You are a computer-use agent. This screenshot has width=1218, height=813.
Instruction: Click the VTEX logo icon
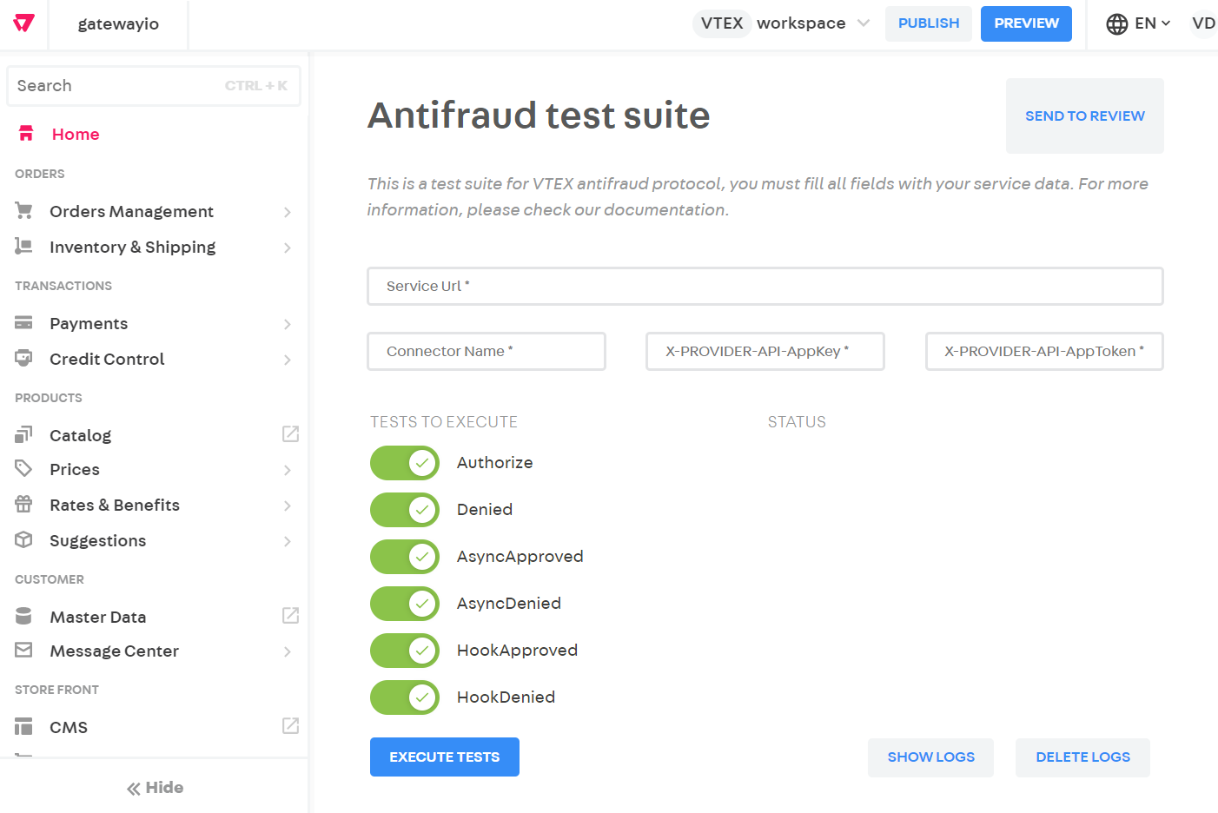tap(23, 23)
